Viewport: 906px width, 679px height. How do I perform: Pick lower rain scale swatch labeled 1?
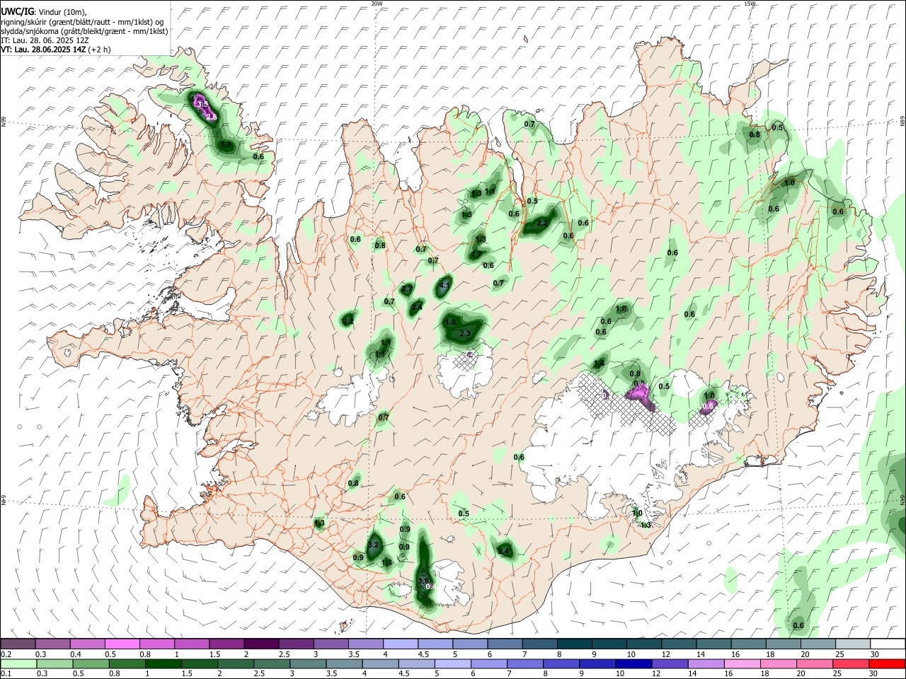pyautogui.click(x=163, y=663)
